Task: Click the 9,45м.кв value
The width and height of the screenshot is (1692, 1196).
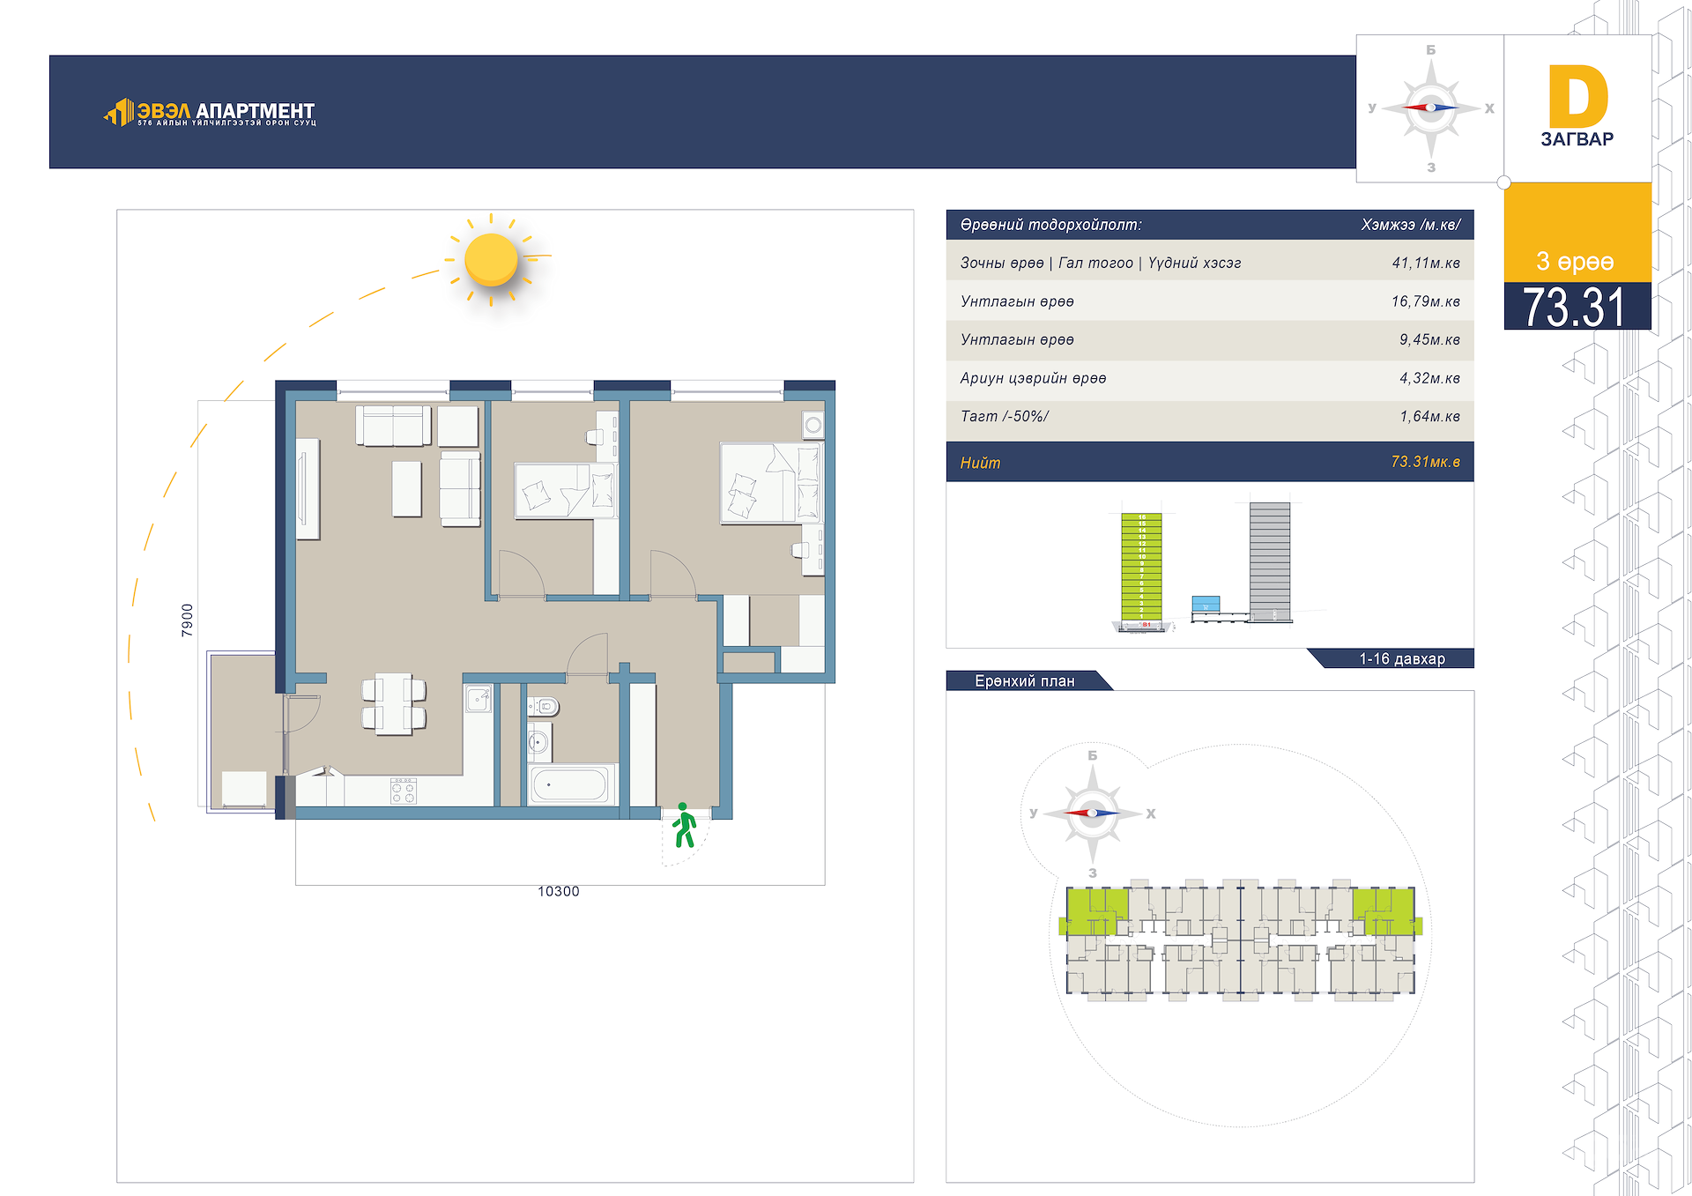Action: coord(1429,339)
